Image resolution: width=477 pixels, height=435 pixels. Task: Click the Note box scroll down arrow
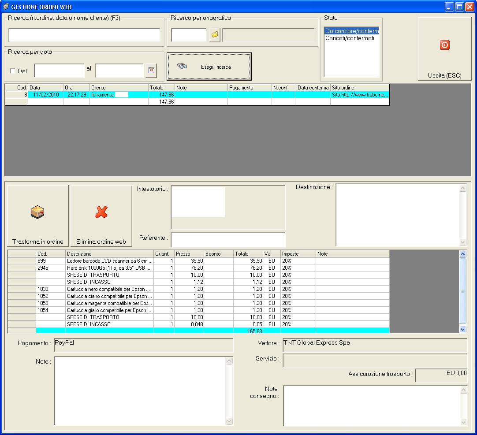[229, 421]
